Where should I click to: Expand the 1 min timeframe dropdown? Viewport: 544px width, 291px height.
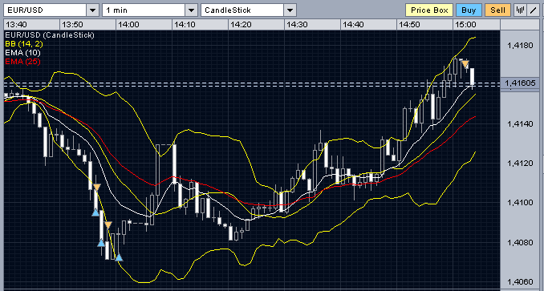pyautogui.click(x=191, y=10)
